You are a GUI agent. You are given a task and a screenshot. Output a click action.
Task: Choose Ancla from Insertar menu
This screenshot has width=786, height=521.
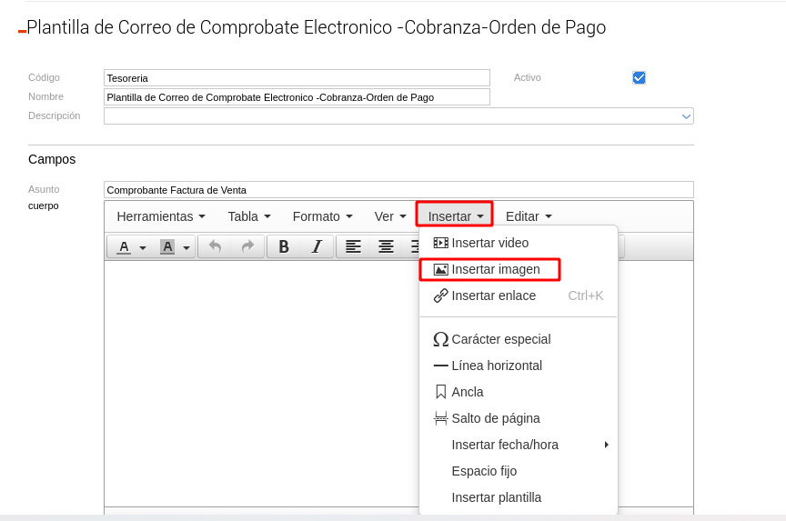519,392
